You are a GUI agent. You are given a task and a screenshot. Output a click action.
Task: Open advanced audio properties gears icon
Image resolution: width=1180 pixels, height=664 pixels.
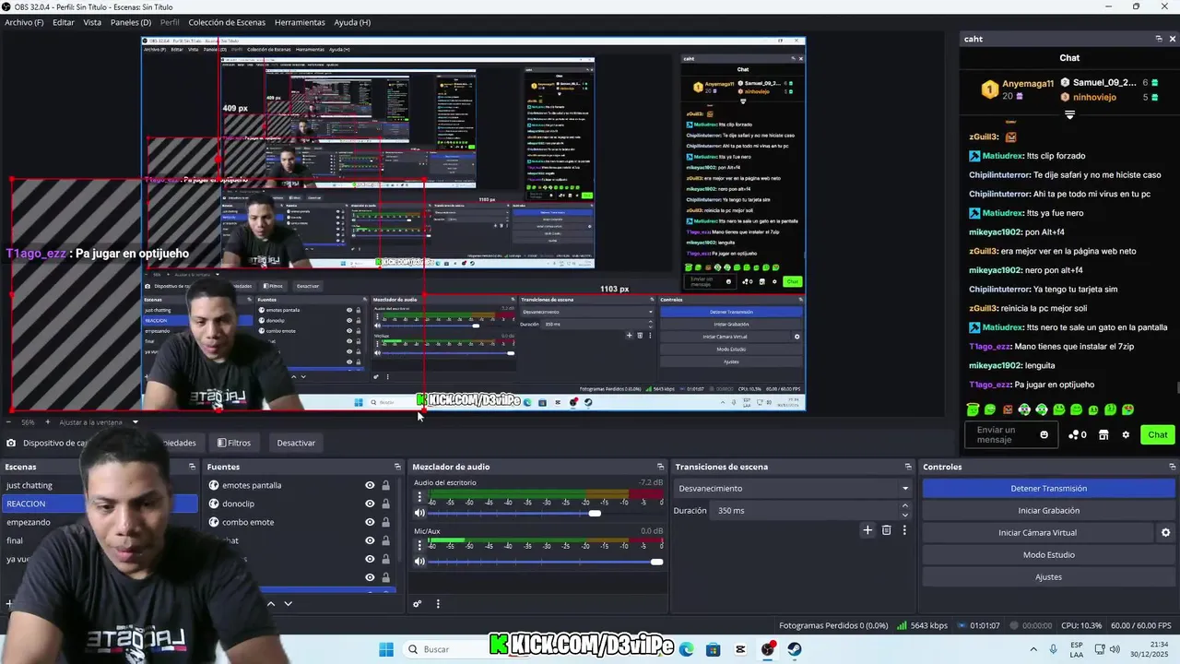[418, 604]
